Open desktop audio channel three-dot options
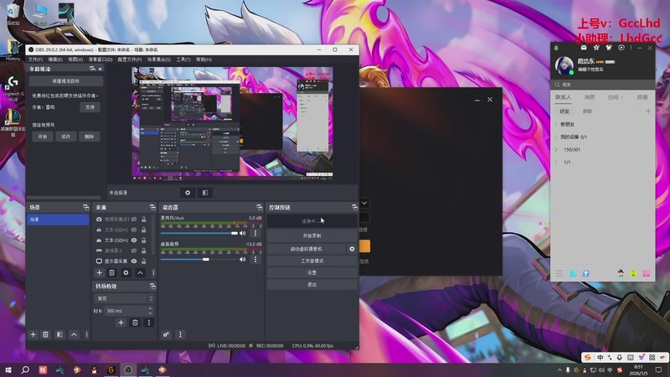 [x=255, y=259]
